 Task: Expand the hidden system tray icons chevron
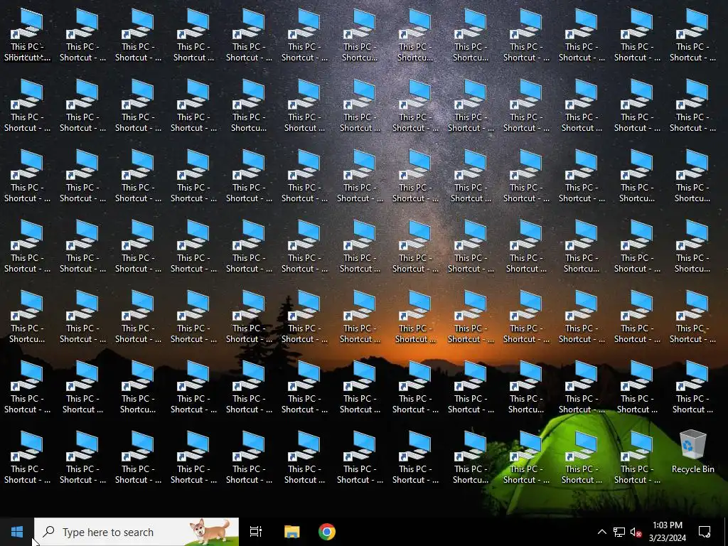coord(601,532)
